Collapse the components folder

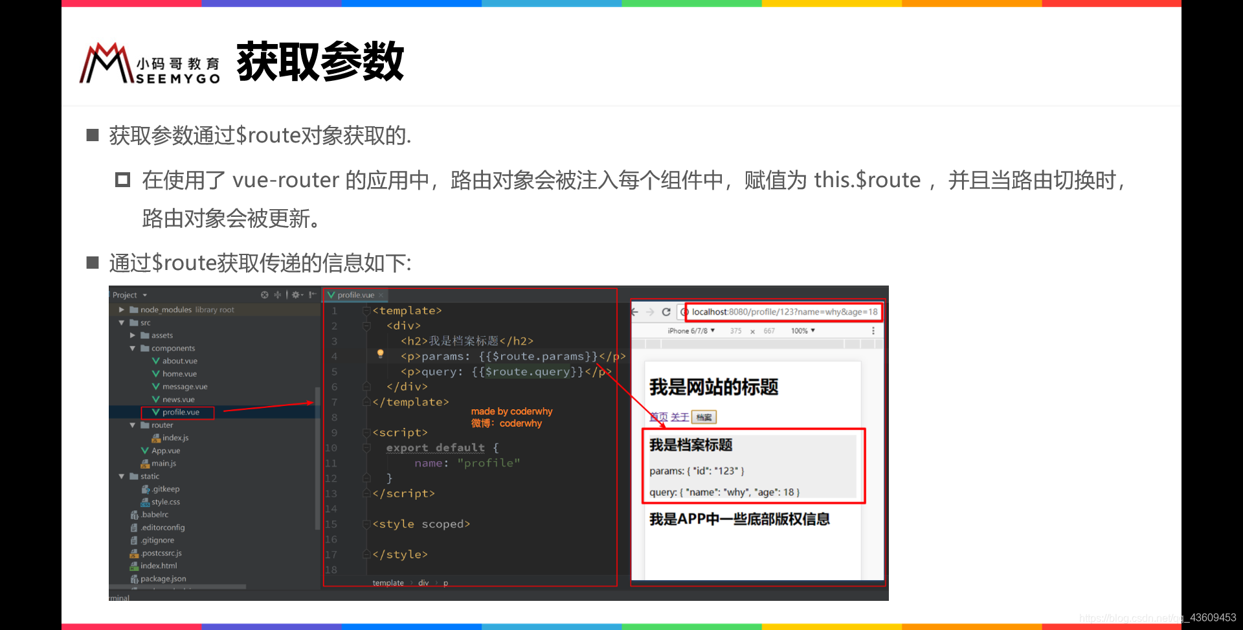[132, 348]
